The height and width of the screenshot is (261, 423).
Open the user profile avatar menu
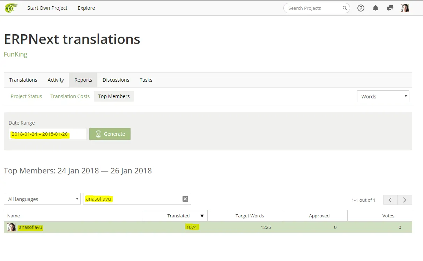pos(405,8)
